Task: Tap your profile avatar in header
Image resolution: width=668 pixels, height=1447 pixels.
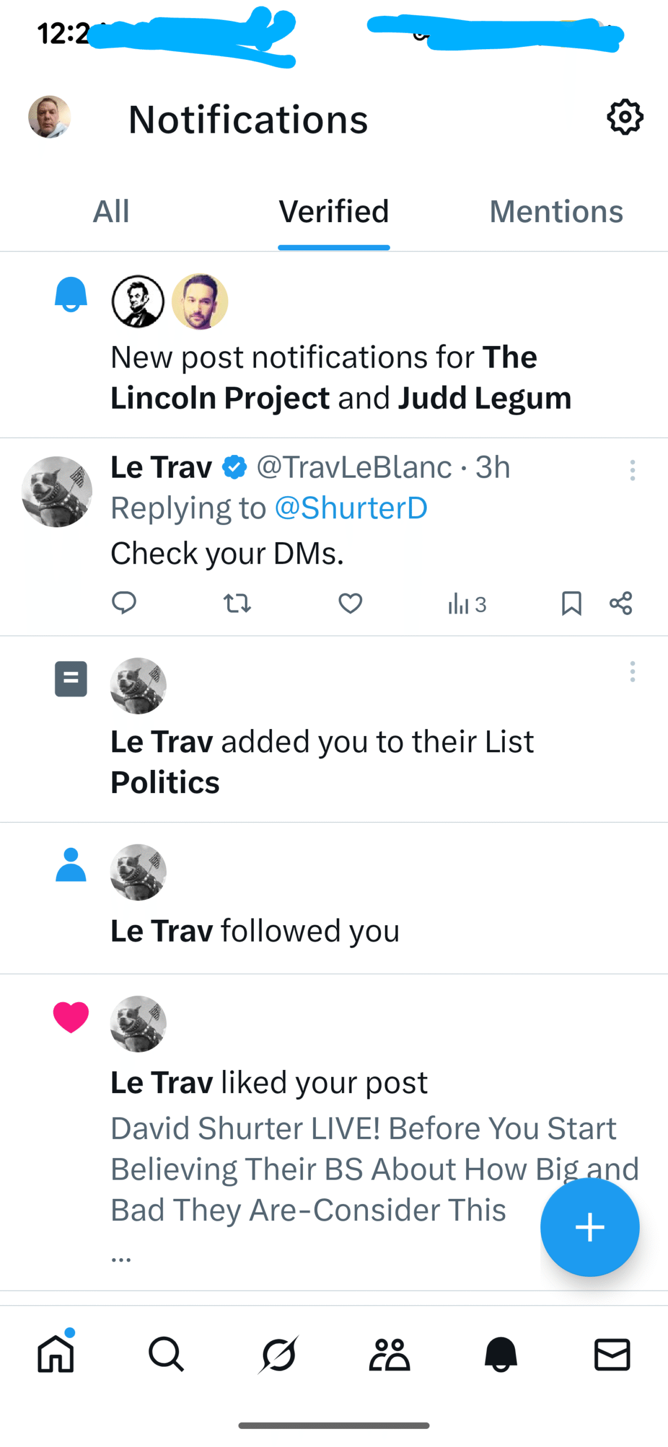Action: point(50,117)
